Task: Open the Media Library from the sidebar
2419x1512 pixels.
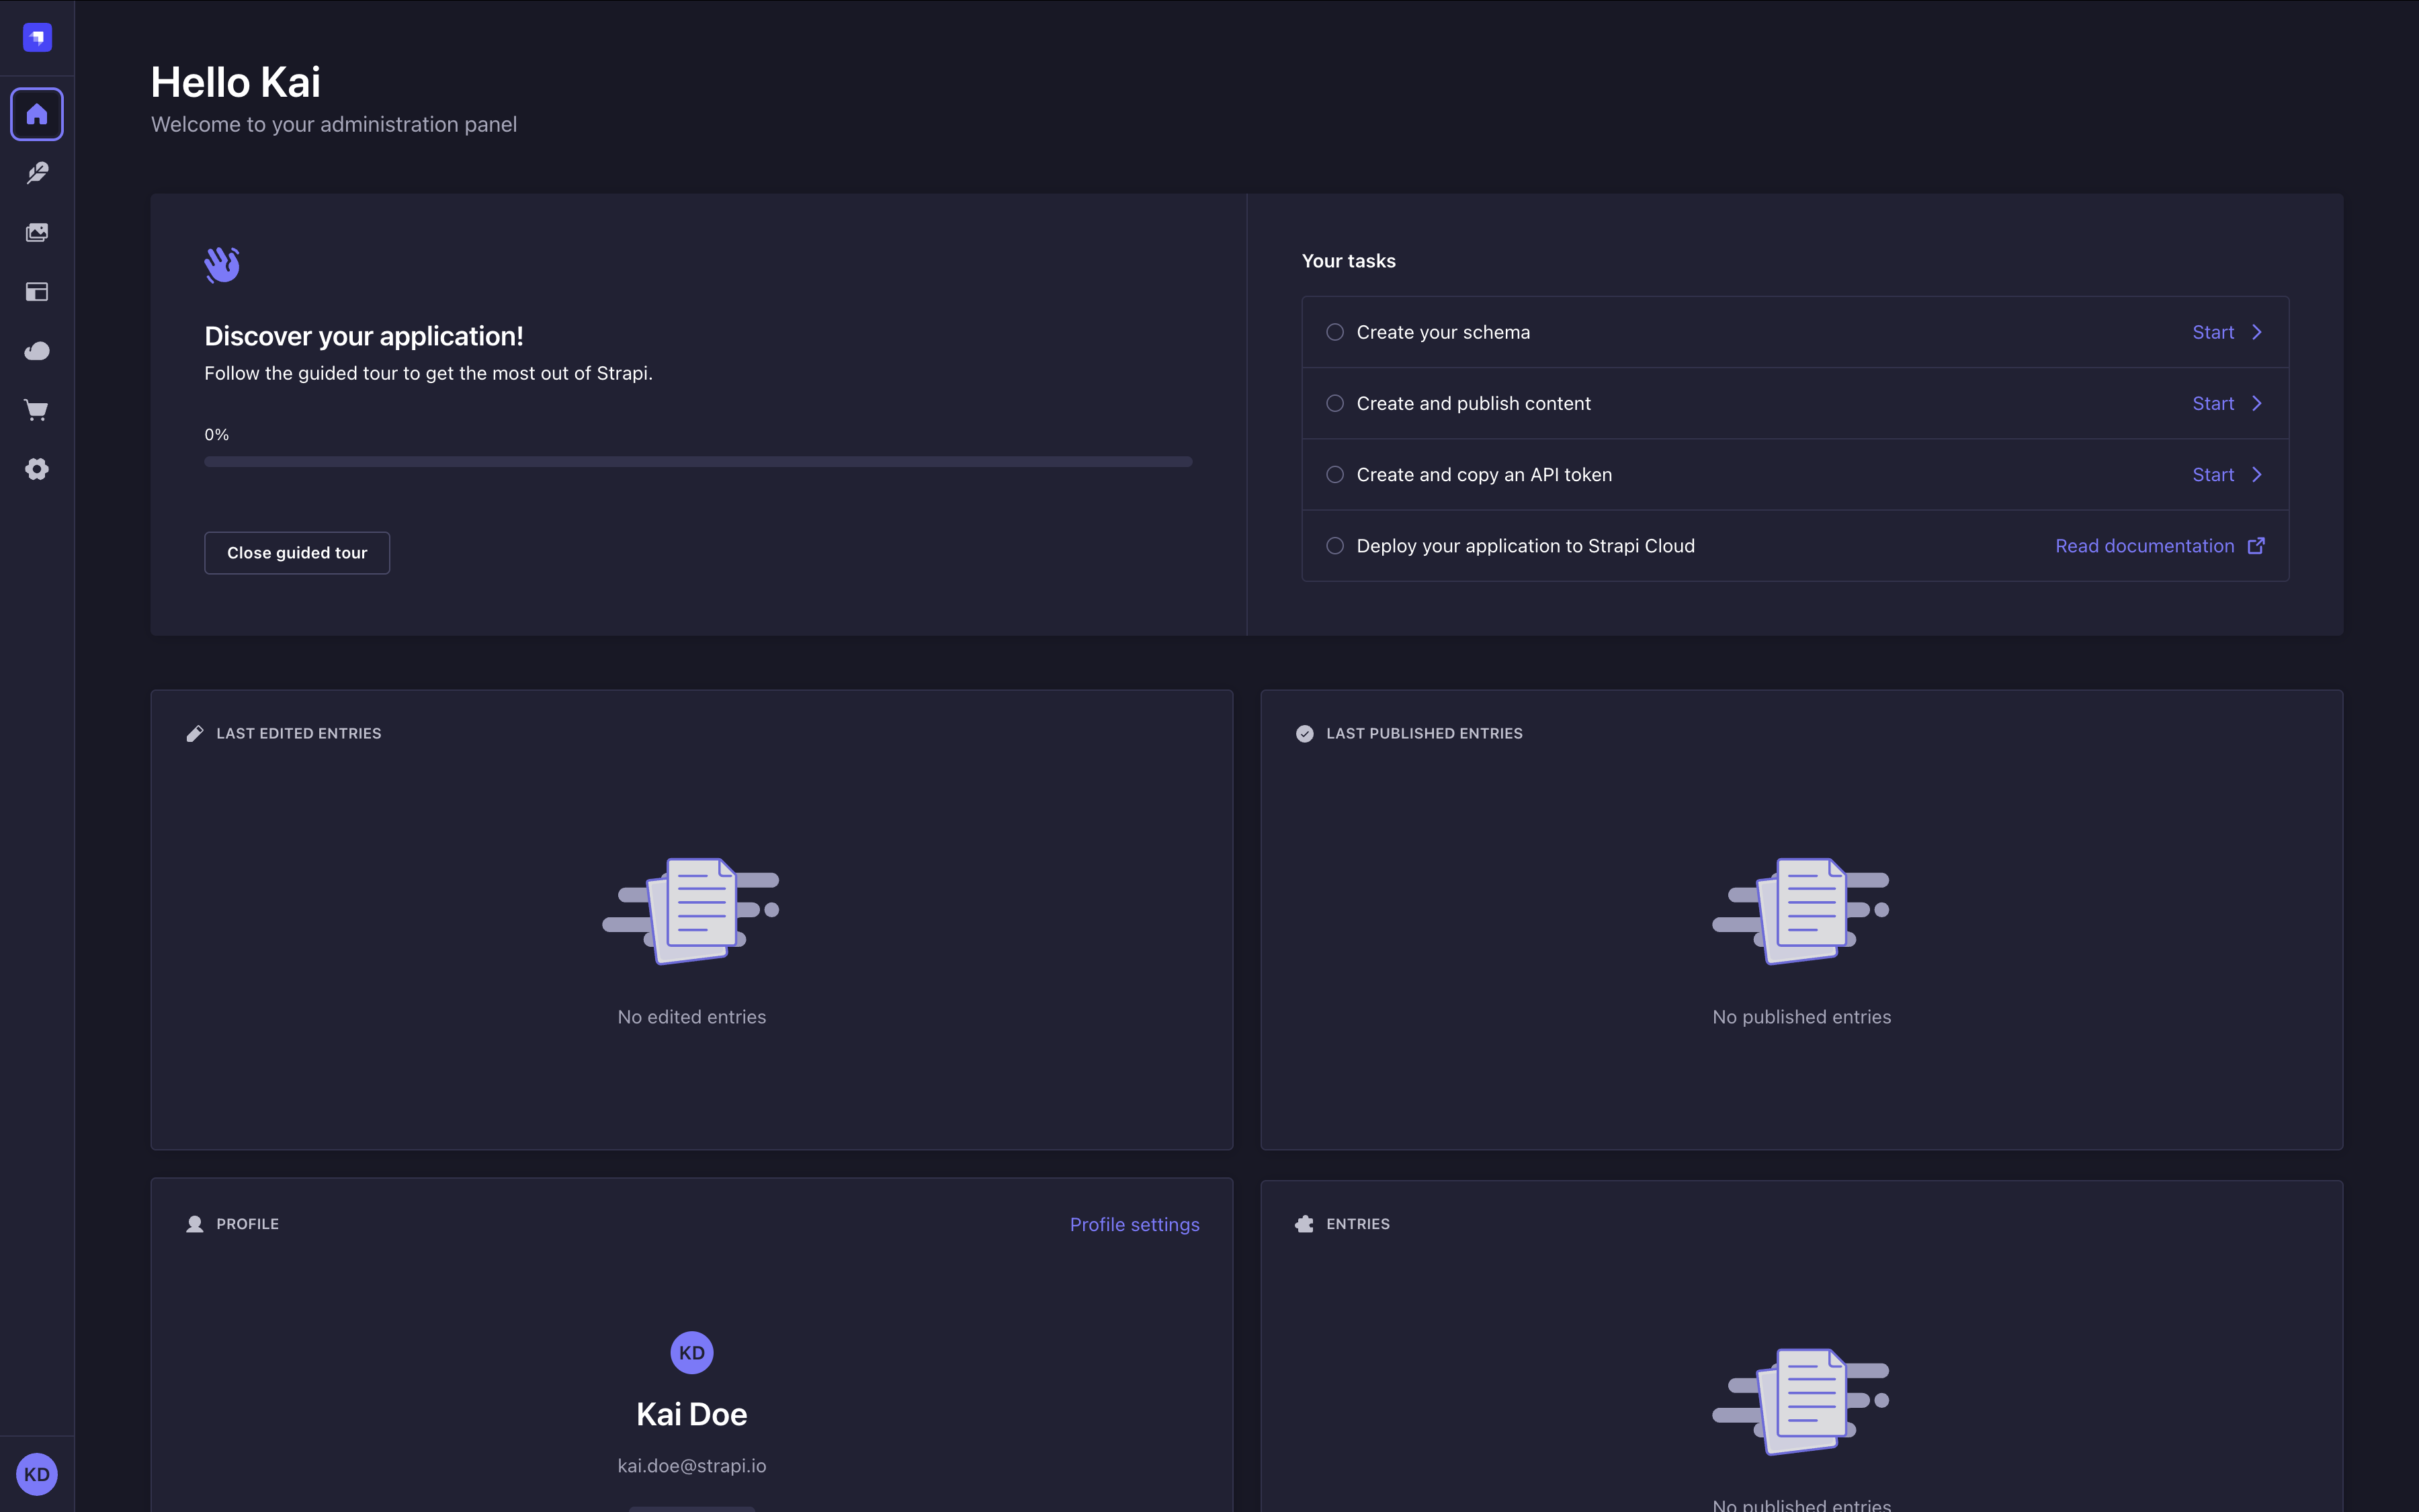Action: coord(37,232)
